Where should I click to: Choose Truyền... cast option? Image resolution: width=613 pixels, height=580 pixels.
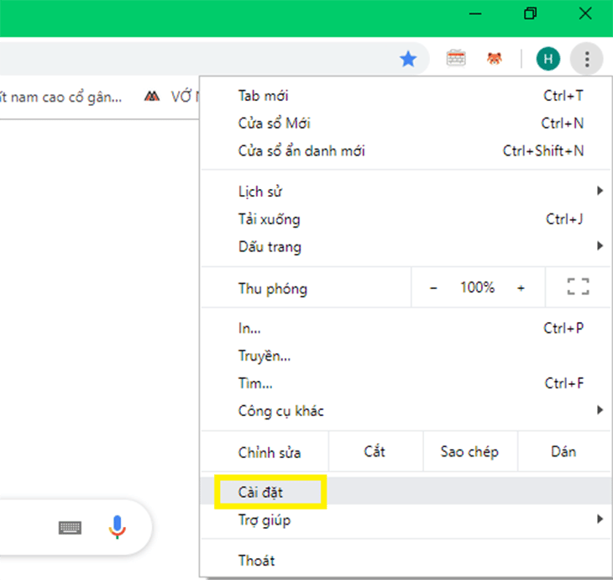406,356
